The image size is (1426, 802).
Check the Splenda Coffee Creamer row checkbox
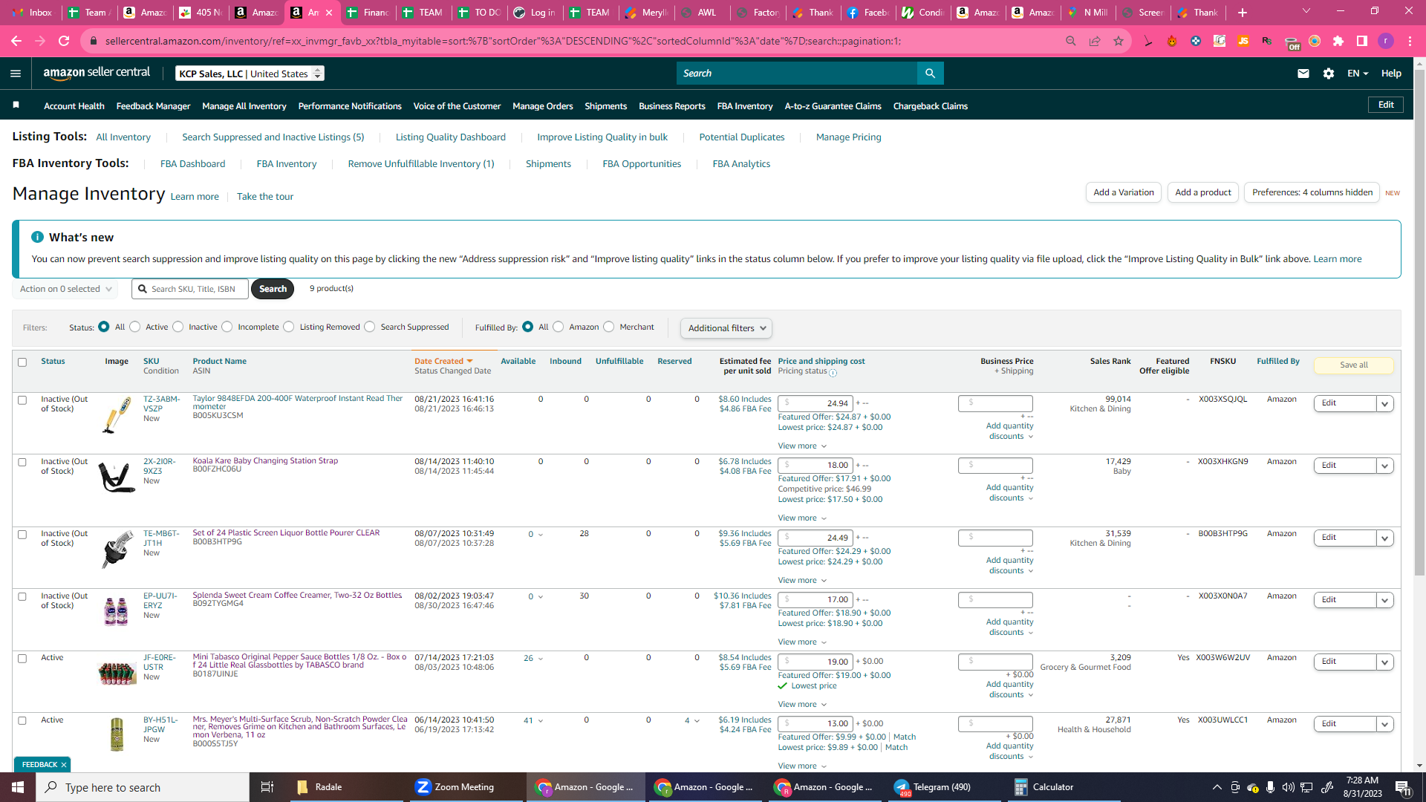pyautogui.click(x=22, y=597)
